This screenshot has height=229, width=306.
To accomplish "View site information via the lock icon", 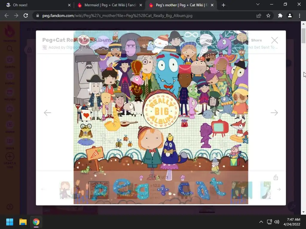I will point(38,16).
